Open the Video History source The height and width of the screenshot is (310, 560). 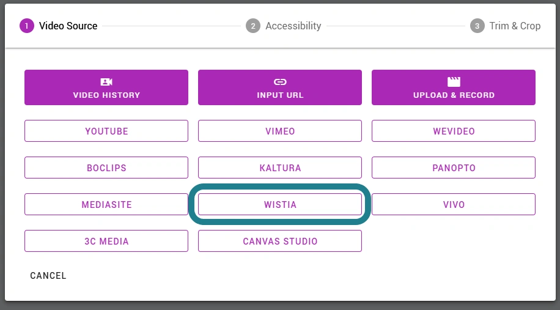(x=106, y=87)
